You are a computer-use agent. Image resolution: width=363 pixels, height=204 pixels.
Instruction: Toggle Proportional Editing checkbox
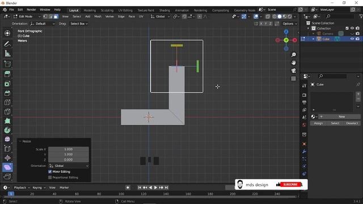click(x=50, y=177)
